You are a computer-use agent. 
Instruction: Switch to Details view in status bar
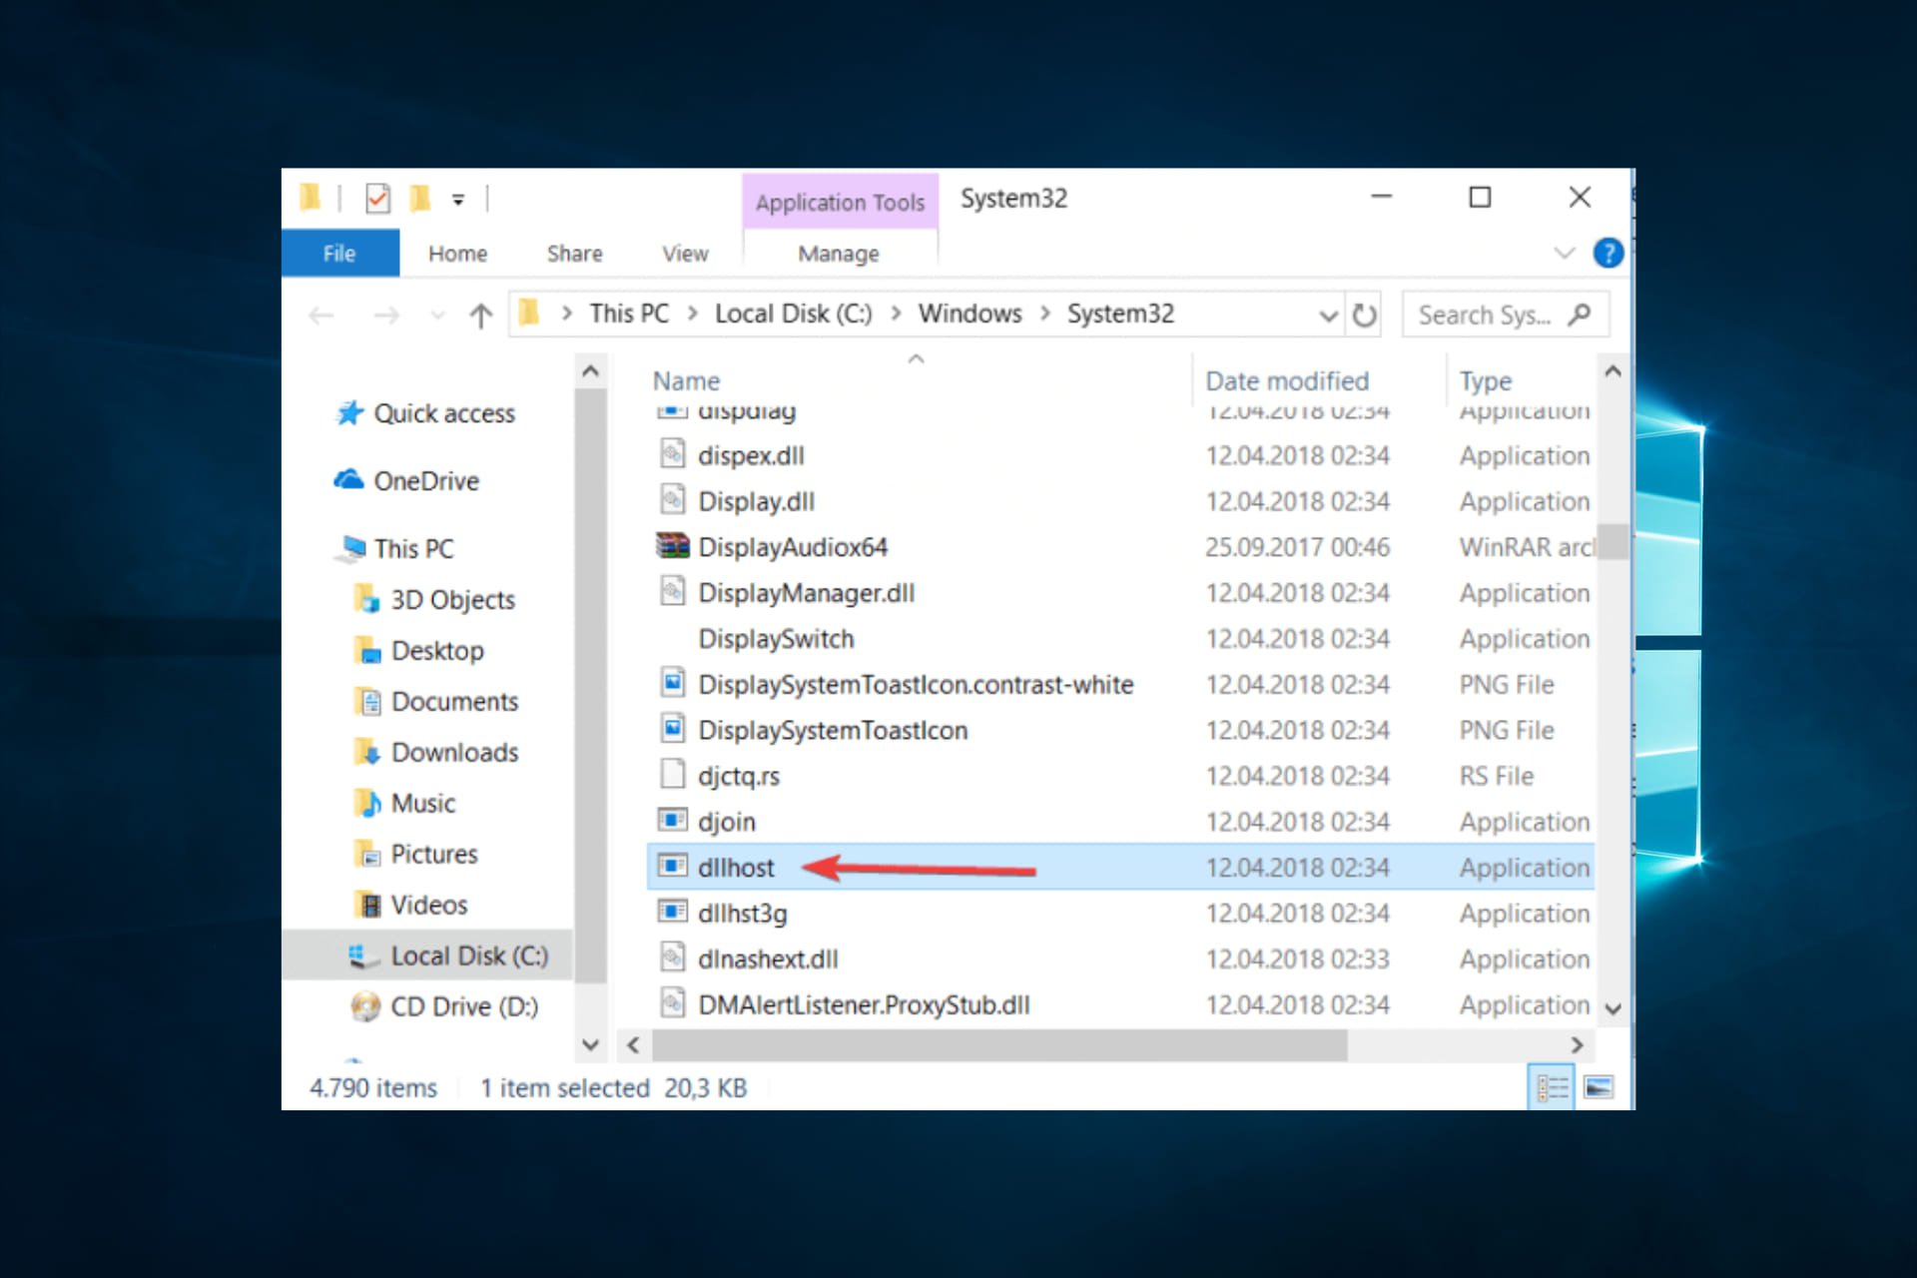pyautogui.click(x=1552, y=1087)
